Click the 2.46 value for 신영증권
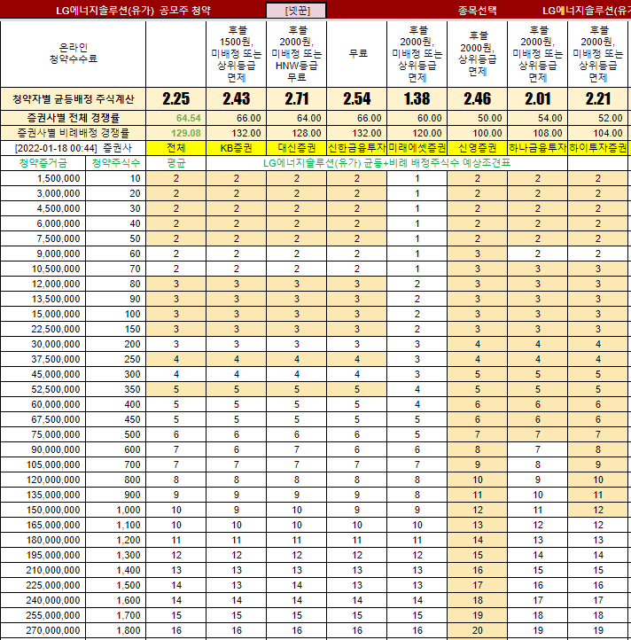Viewport: 631px width, 640px height. (478, 98)
